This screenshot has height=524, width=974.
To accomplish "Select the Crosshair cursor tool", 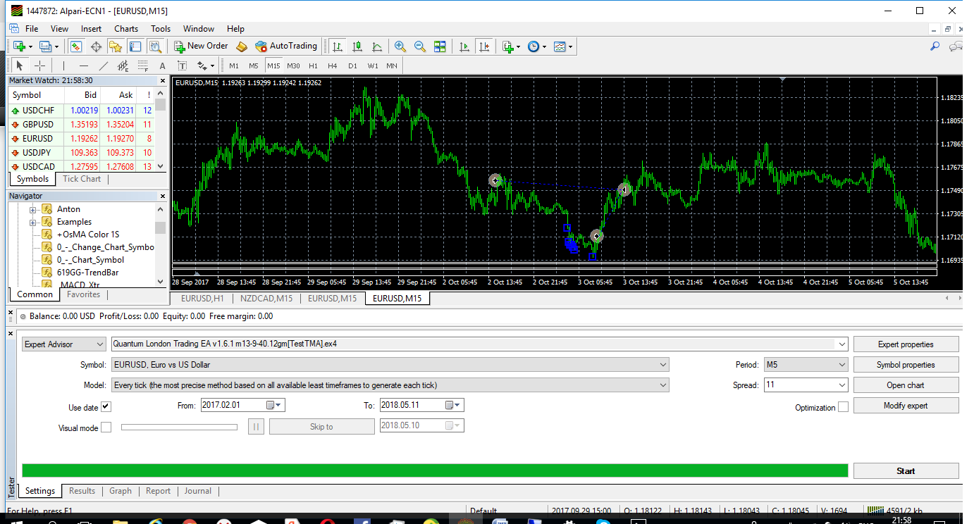I will coord(40,65).
